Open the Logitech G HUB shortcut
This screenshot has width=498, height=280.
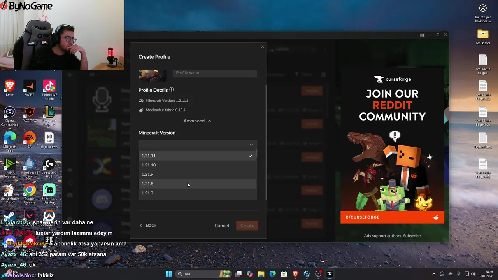pos(49,168)
